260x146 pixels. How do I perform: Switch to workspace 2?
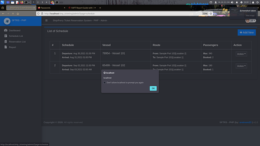38,2
